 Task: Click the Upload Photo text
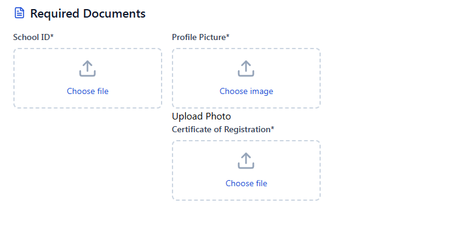tap(202, 116)
